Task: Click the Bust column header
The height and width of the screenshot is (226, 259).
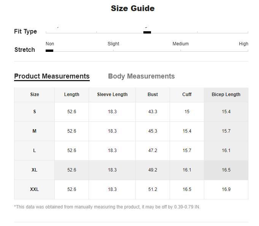Action: (153, 95)
